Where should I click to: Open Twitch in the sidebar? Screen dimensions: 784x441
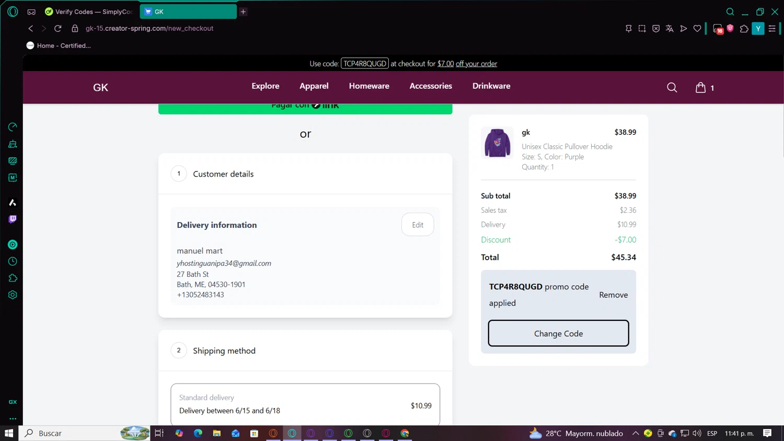[13, 219]
